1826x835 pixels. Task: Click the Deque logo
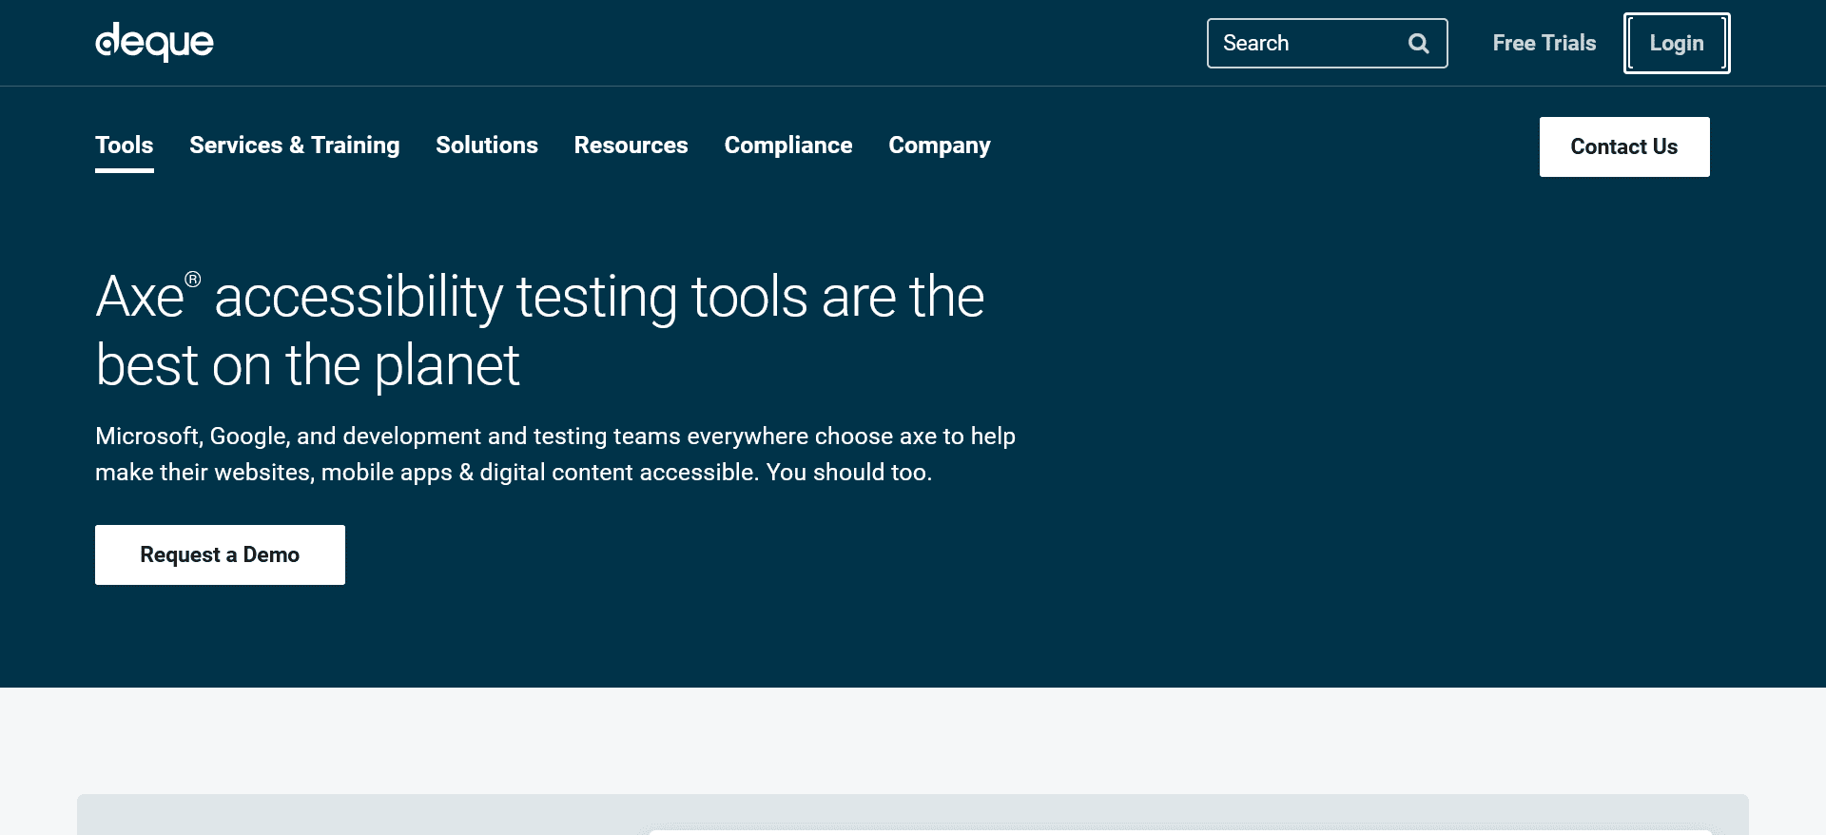coord(154,42)
